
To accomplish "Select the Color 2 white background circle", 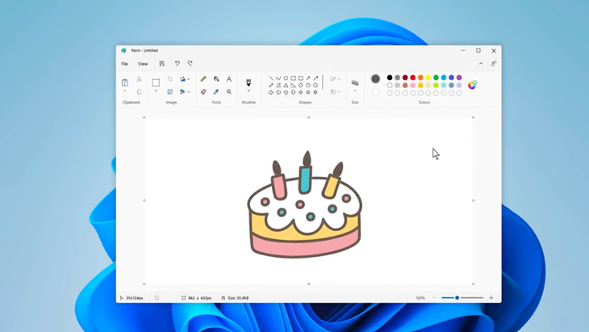I will coord(375,92).
